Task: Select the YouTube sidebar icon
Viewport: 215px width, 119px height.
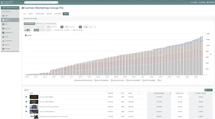Action: pos(3,49)
